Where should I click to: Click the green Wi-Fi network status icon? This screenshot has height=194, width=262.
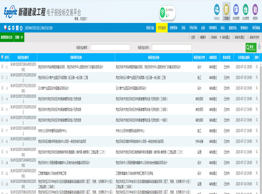coord(162,11)
